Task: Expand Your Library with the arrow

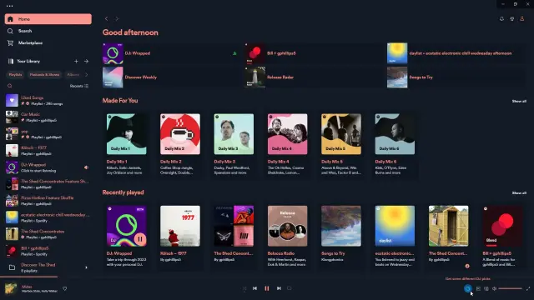Action: click(x=86, y=61)
